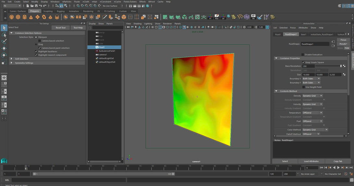Redo with the curved arrow icon

[45, 6]
